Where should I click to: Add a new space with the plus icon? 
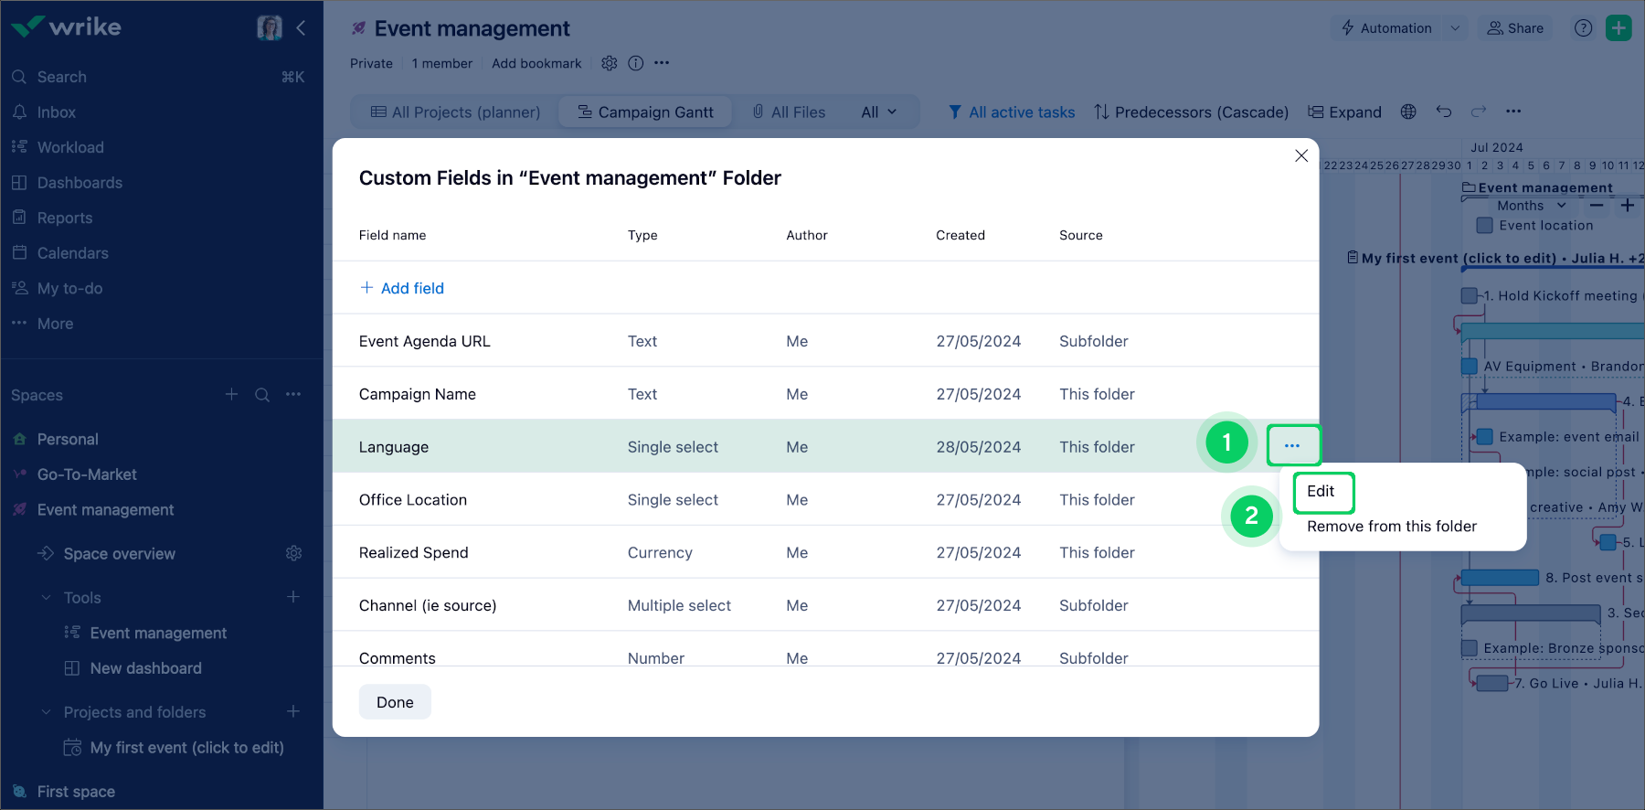pyautogui.click(x=231, y=394)
